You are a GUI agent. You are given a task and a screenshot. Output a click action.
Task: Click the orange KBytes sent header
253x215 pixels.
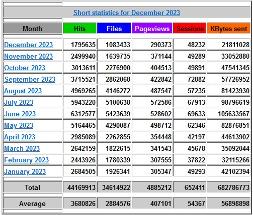(x=229, y=29)
